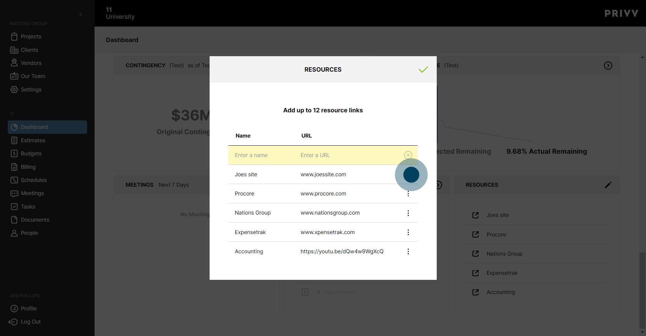646x336 pixels.
Task: Click the Budgets dollar icon
Action: tap(14, 153)
